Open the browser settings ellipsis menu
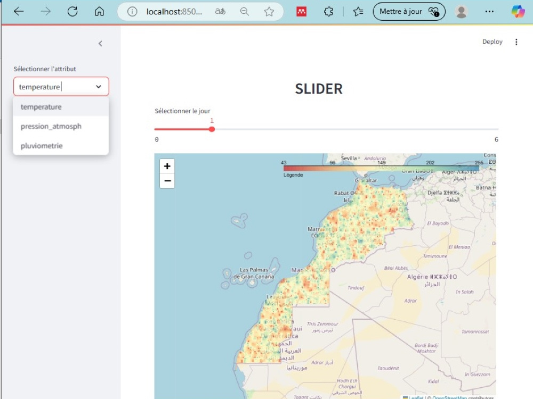Viewport: 533px width, 399px height. tap(489, 12)
